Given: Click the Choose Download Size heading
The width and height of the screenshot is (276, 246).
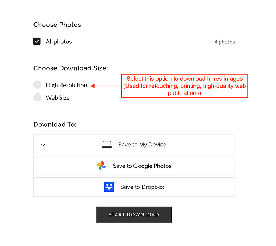Looking at the screenshot, I should click(71, 68).
